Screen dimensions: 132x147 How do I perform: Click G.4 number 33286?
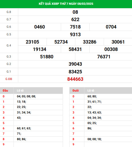89,42
